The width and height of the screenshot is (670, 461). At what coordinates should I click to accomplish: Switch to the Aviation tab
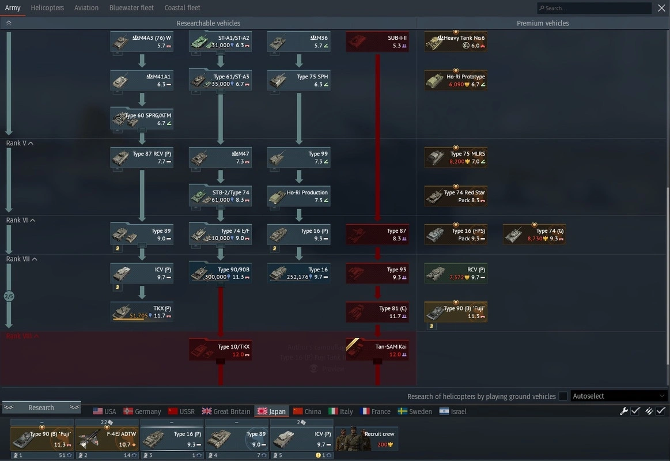[88, 8]
